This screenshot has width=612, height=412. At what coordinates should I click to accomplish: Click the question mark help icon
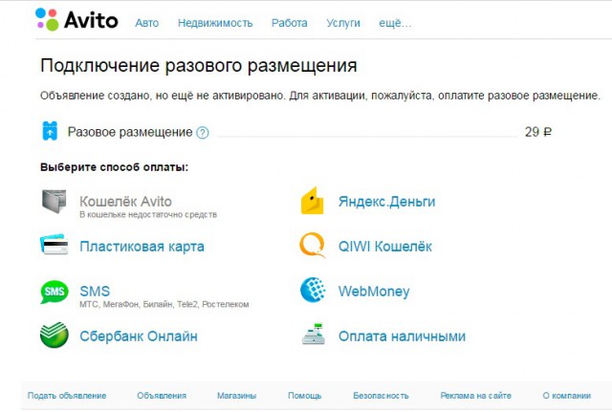point(202,133)
